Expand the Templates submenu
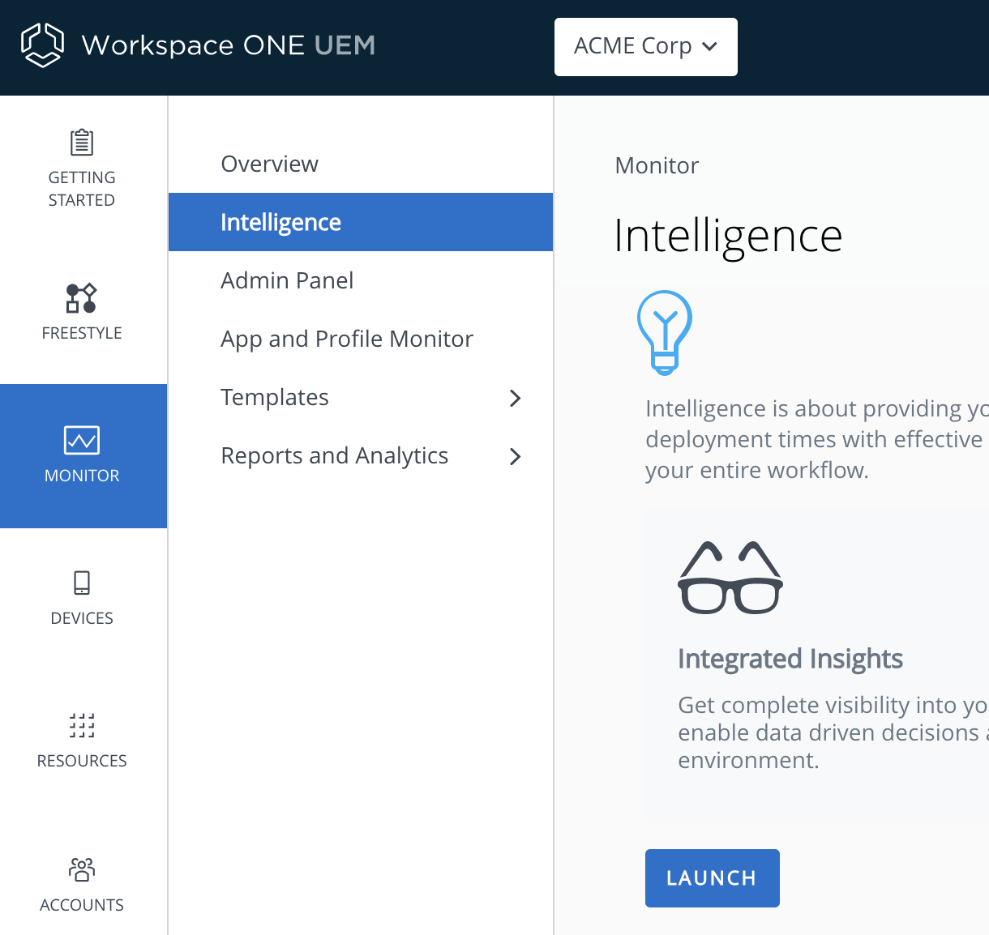The image size is (989, 935). [516, 398]
